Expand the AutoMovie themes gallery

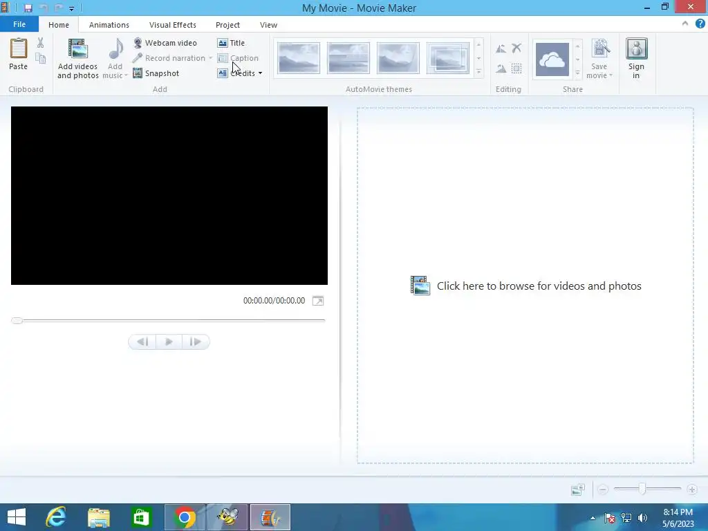click(x=478, y=72)
